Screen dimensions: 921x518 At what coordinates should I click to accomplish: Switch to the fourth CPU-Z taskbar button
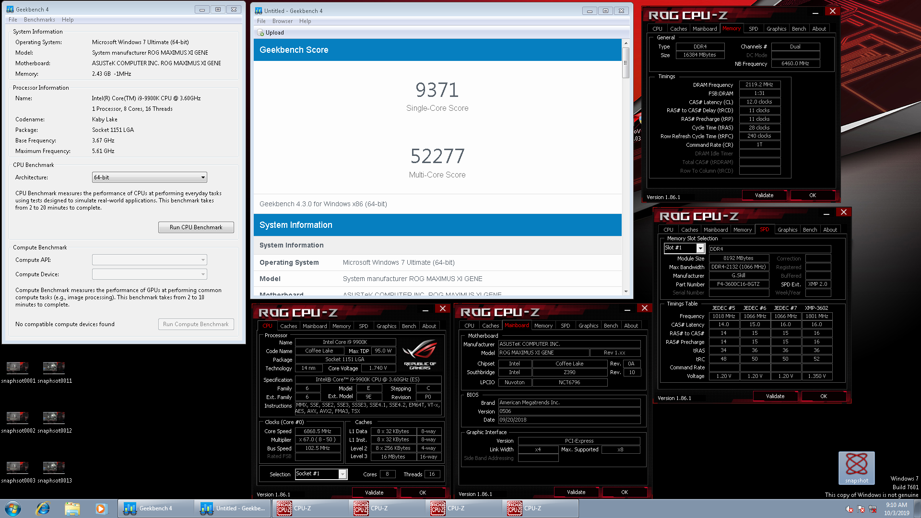[540, 508]
